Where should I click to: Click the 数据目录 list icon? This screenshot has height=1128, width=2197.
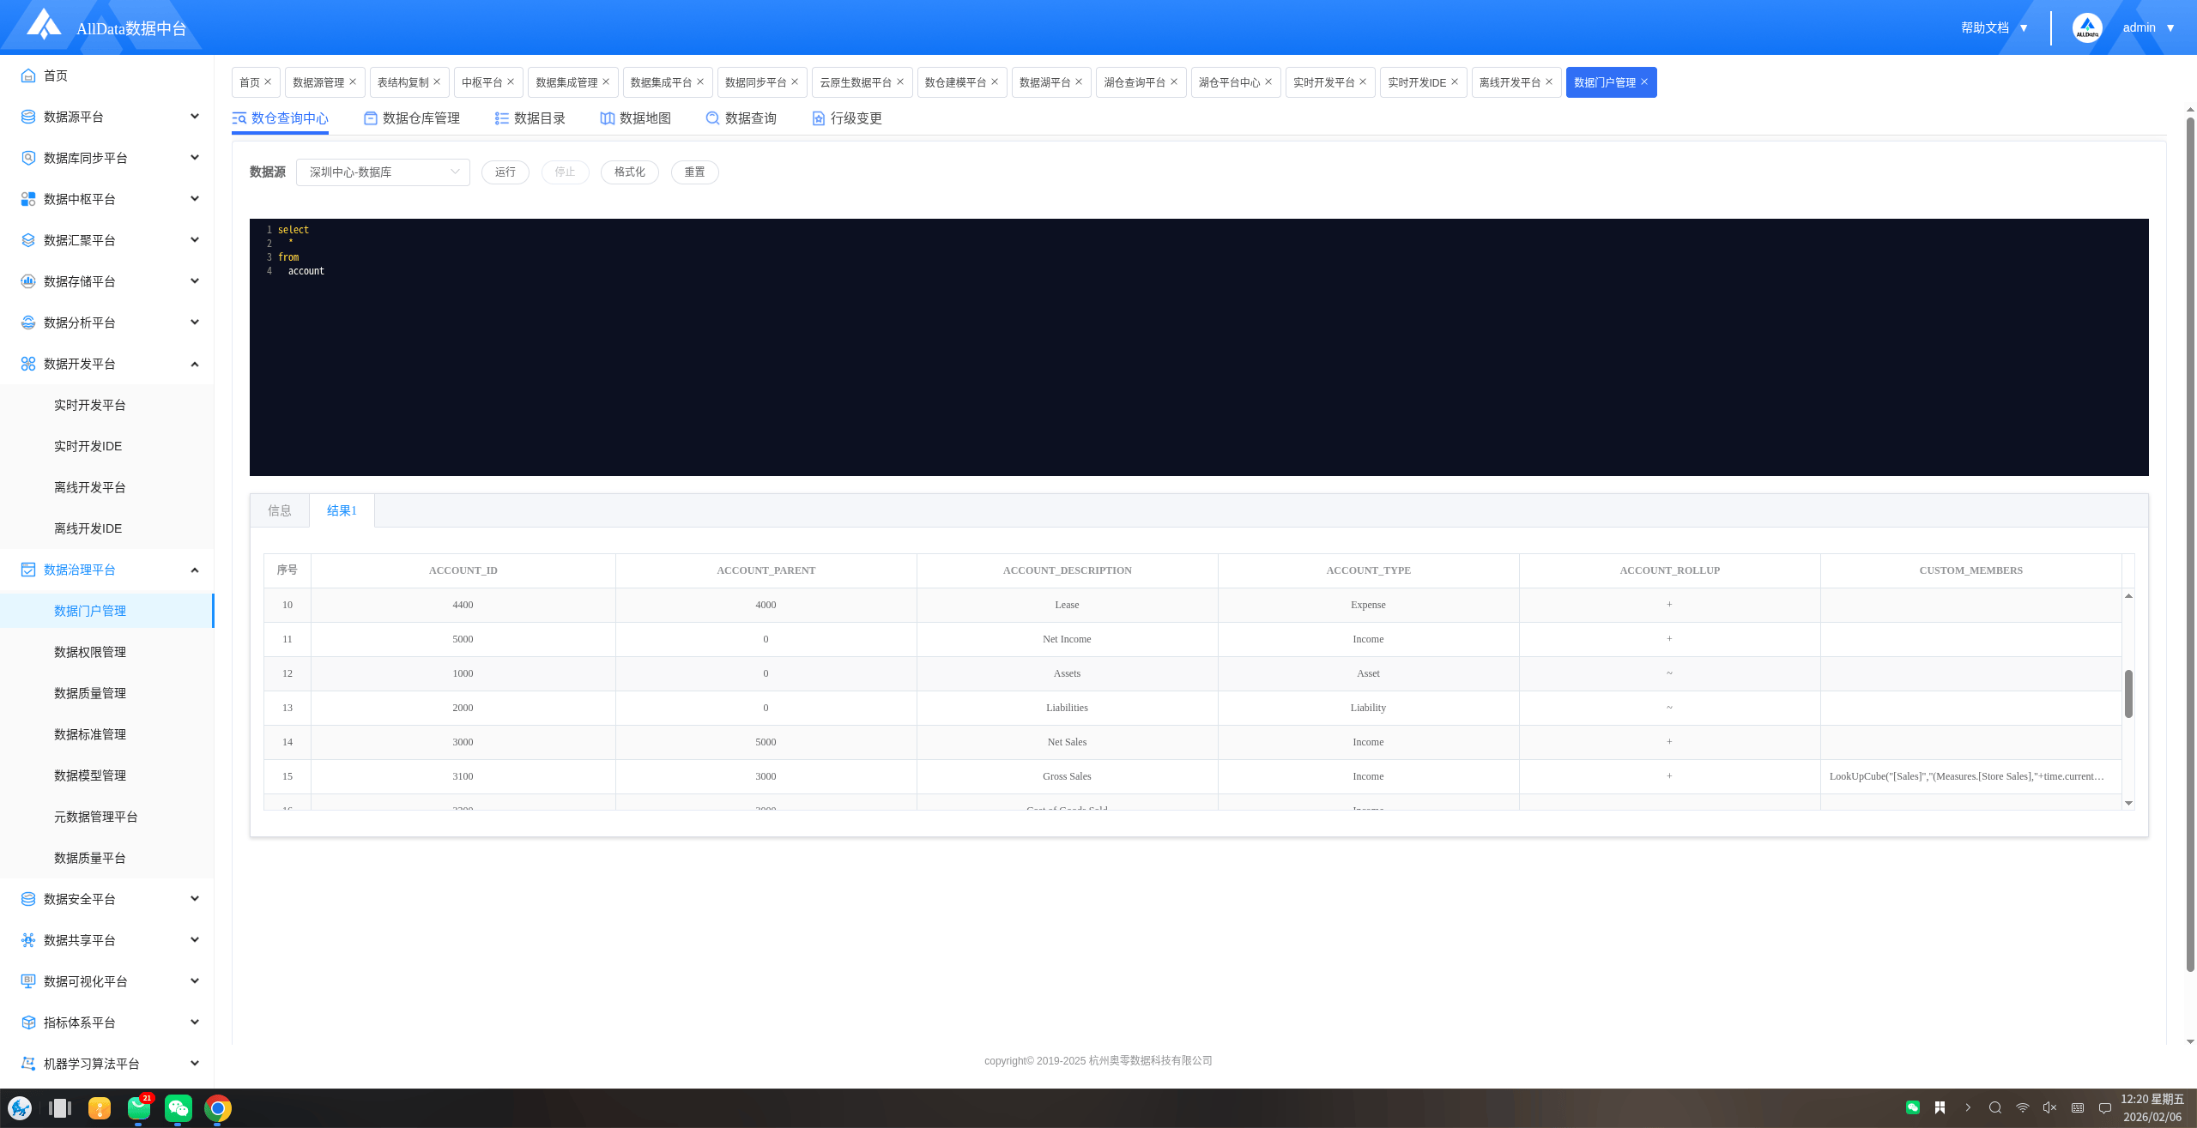pyautogui.click(x=502, y=118)
